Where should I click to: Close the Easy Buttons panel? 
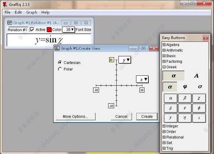click(x=206, y=38)
